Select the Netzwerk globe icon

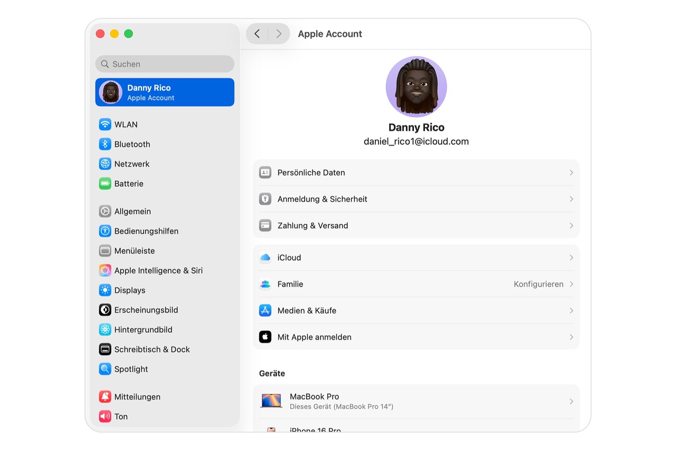pyautogui.click(x=105, y=164)
